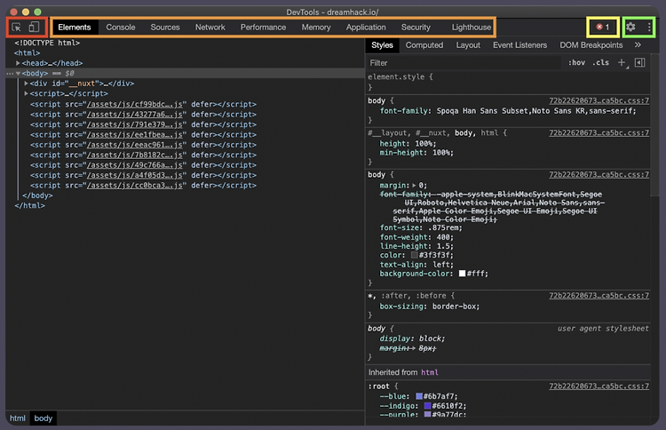The width and height of the screenshot is (666, 430).
Task: Open the cf99bdc js script link
Action: (x=135, y=104)
